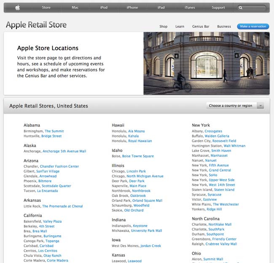The image size is (274, 263).
Task: Open the Keystone Indianapolis link
Action: 140,226
